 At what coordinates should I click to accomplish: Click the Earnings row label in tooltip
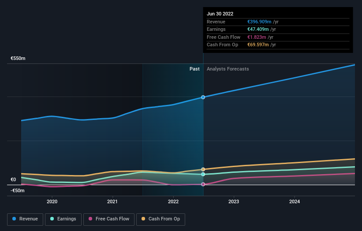click(216, 29)
